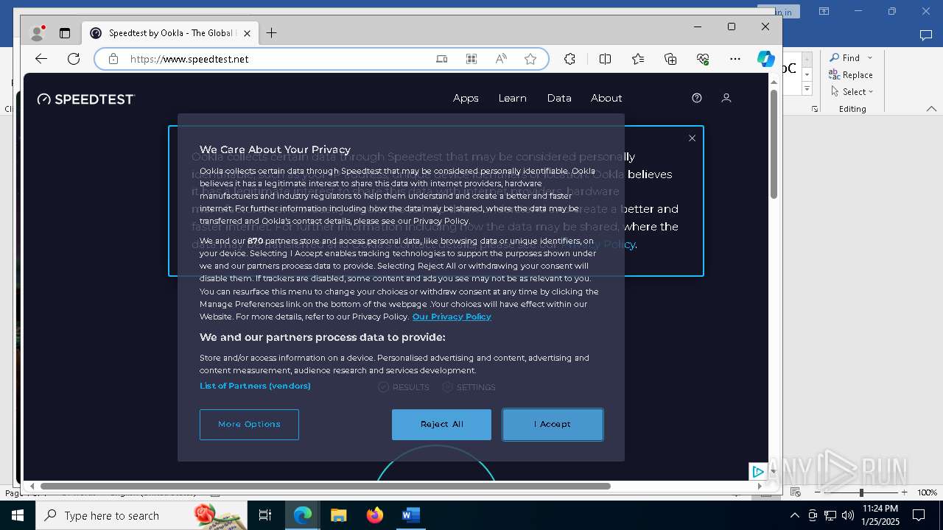View site information lock icon
Image resolution: width=943 pixels, height=530 pixels.
(113, 59)
